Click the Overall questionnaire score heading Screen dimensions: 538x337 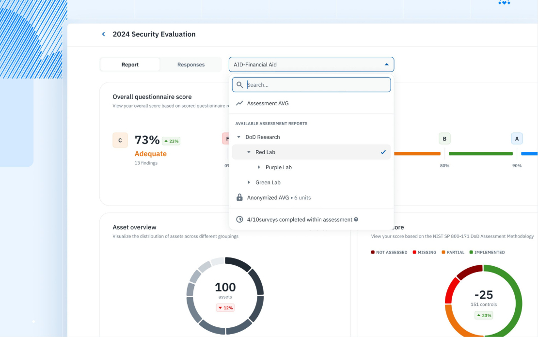(152, 97)
